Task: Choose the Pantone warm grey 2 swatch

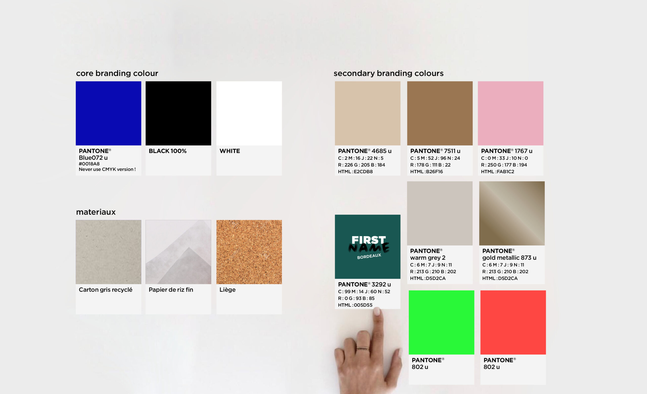Action: click(x=440, y=213)
